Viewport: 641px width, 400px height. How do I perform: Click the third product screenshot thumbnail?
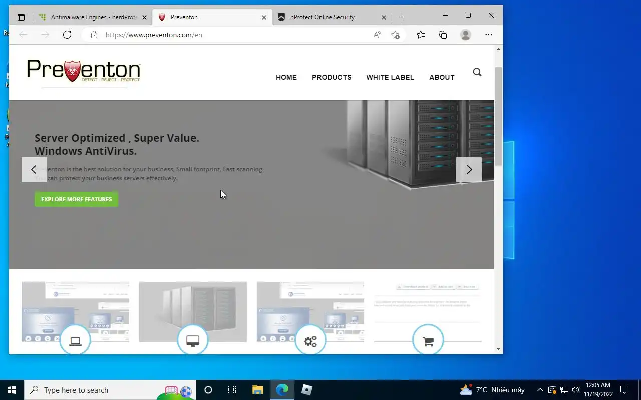point(310,312)
